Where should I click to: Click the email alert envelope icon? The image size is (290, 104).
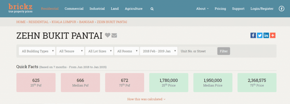114,35
